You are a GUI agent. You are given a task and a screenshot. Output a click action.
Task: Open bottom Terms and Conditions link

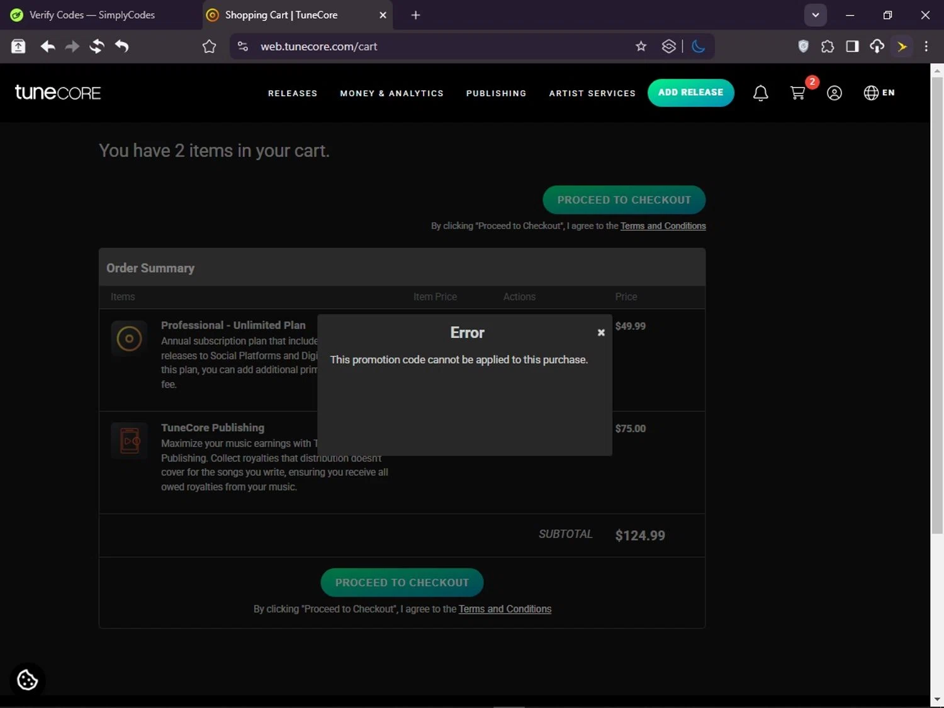click(x=505, y=609)
